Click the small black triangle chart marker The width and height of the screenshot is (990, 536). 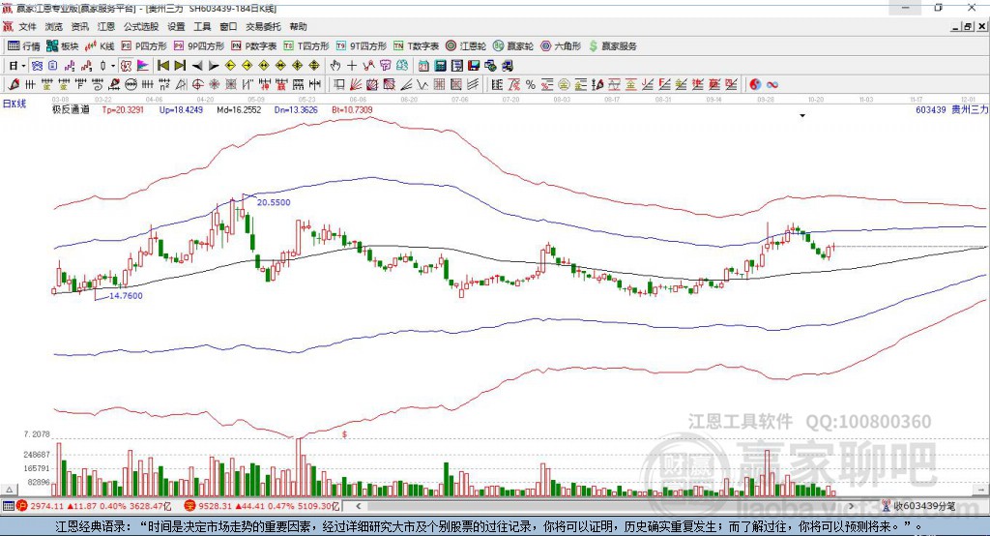[802, 116]
